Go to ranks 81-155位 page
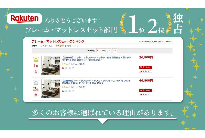The height and width of the screenshot is (138, 205). [x=101, y=51]
